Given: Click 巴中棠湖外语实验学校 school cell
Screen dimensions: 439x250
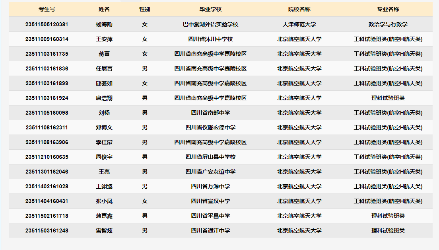Looking at the screenshot, I should tap(210, 24).
